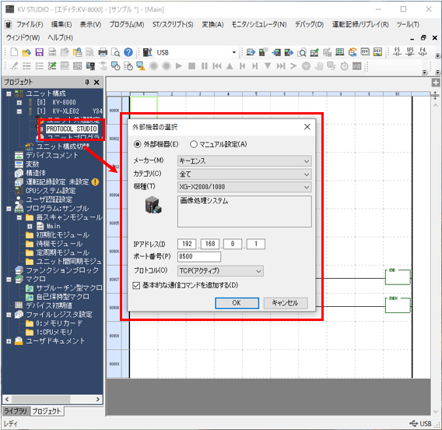This screenshot has width=442, height=430.
Task: Click the ポート番号(P) input field
Action: click(199, 256)
